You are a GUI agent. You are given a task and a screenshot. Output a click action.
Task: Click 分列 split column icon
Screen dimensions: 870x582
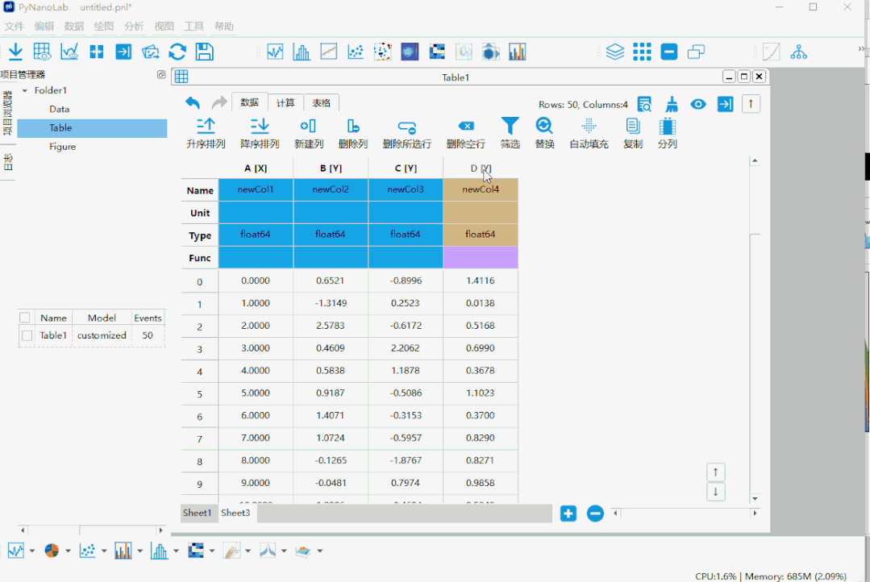coord(668,126)
